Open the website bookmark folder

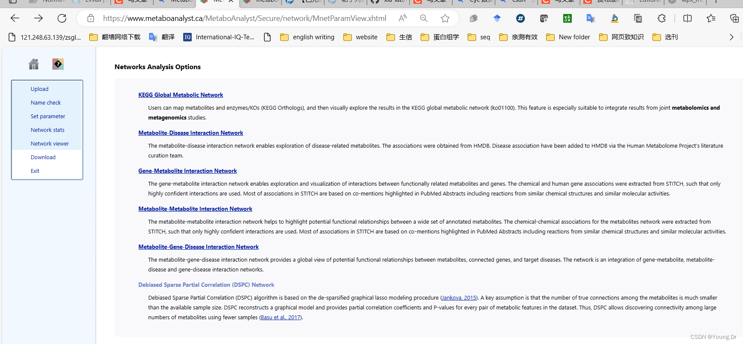(361, 37)
